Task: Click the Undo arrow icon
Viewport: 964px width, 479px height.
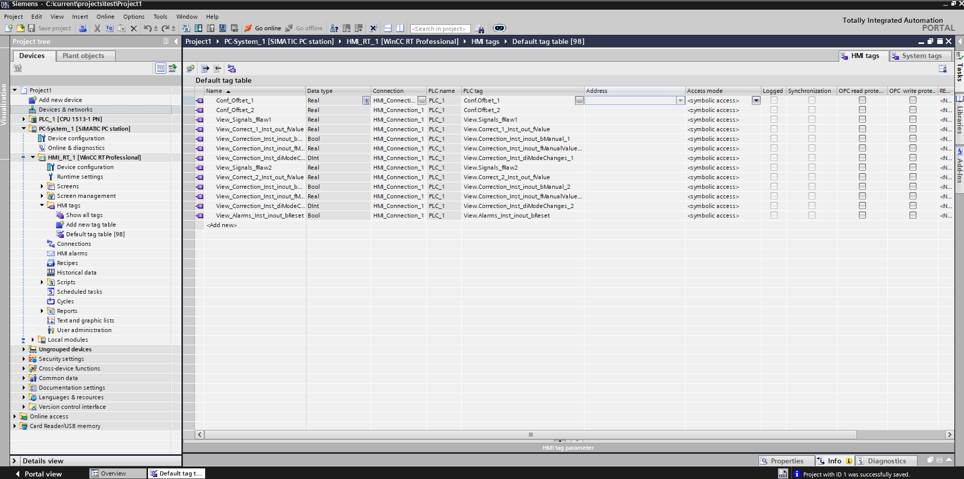Action: [x=147, y=28]
